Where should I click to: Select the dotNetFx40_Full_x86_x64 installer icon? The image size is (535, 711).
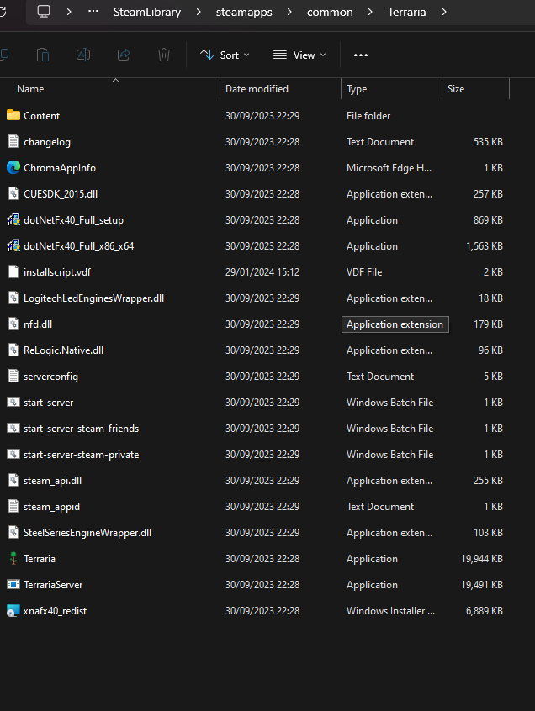coord(13,245)
